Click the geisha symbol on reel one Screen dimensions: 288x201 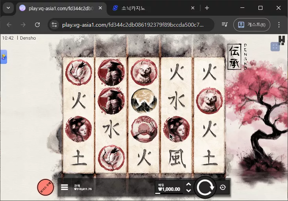tap(79, 129)
